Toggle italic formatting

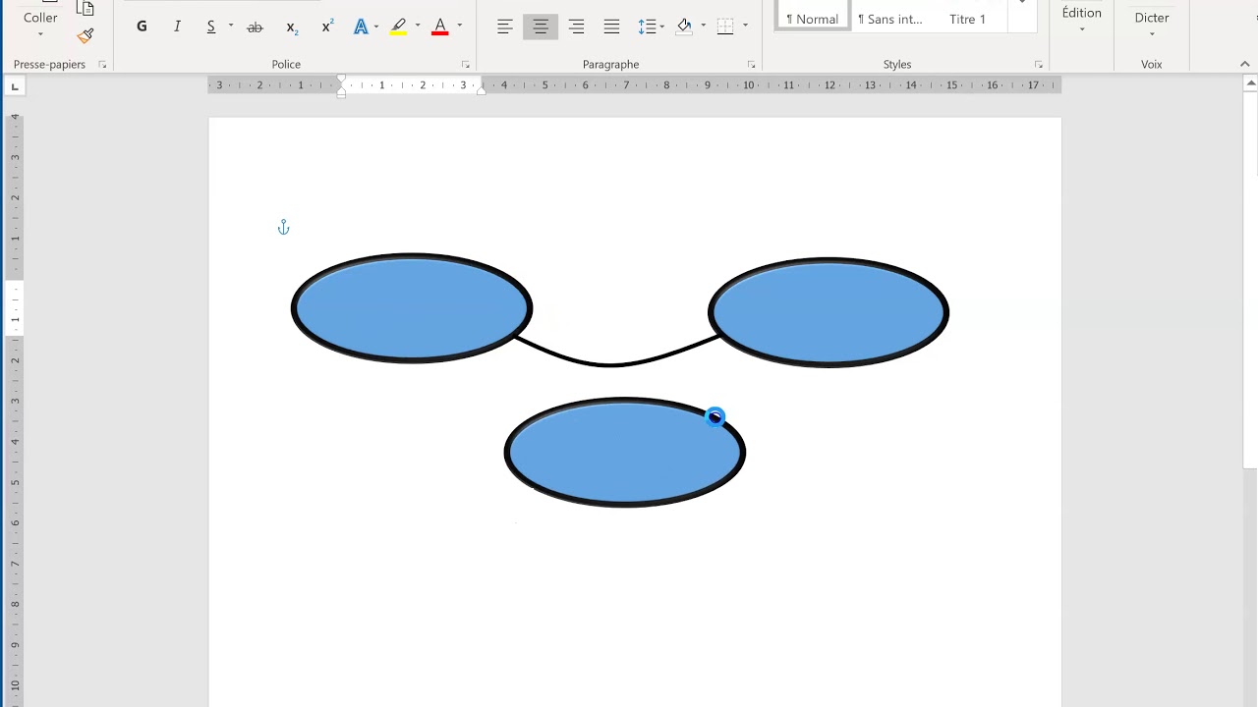tap(177, 27)
